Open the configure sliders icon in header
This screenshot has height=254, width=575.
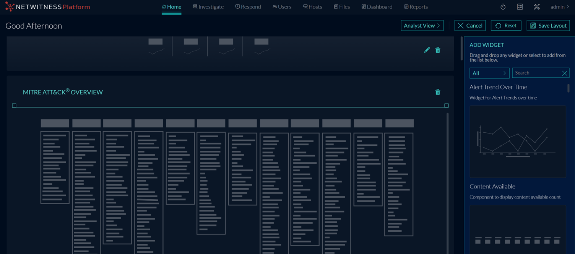(x=520, y=7)
